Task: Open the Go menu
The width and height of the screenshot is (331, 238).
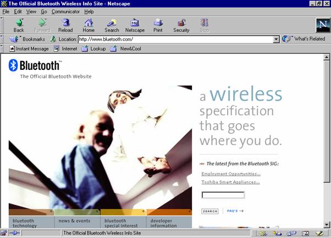Action: (44, 12)
